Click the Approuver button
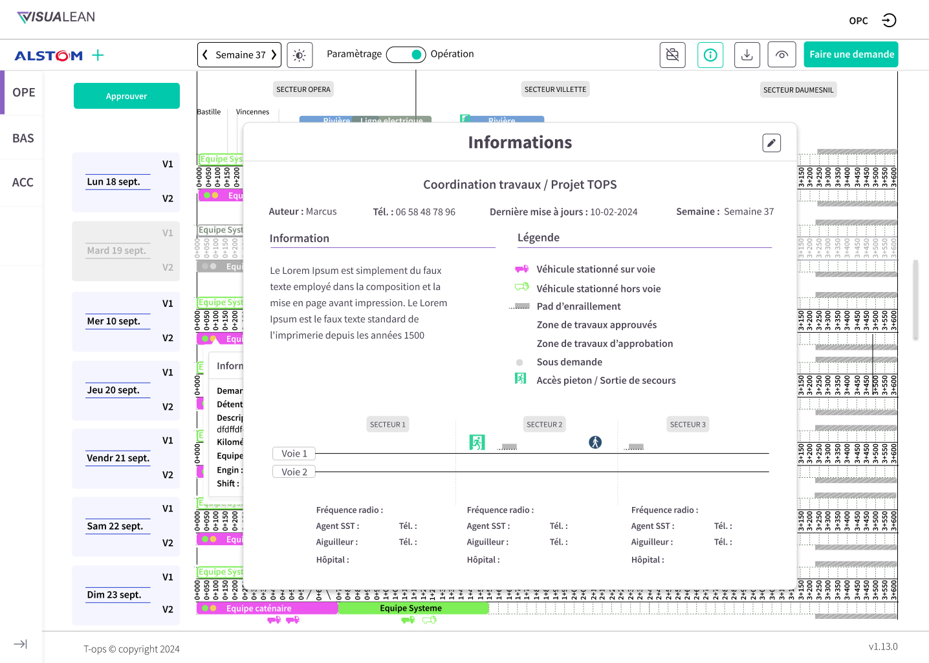Viewport: 929px width, 663px height. 127,96
